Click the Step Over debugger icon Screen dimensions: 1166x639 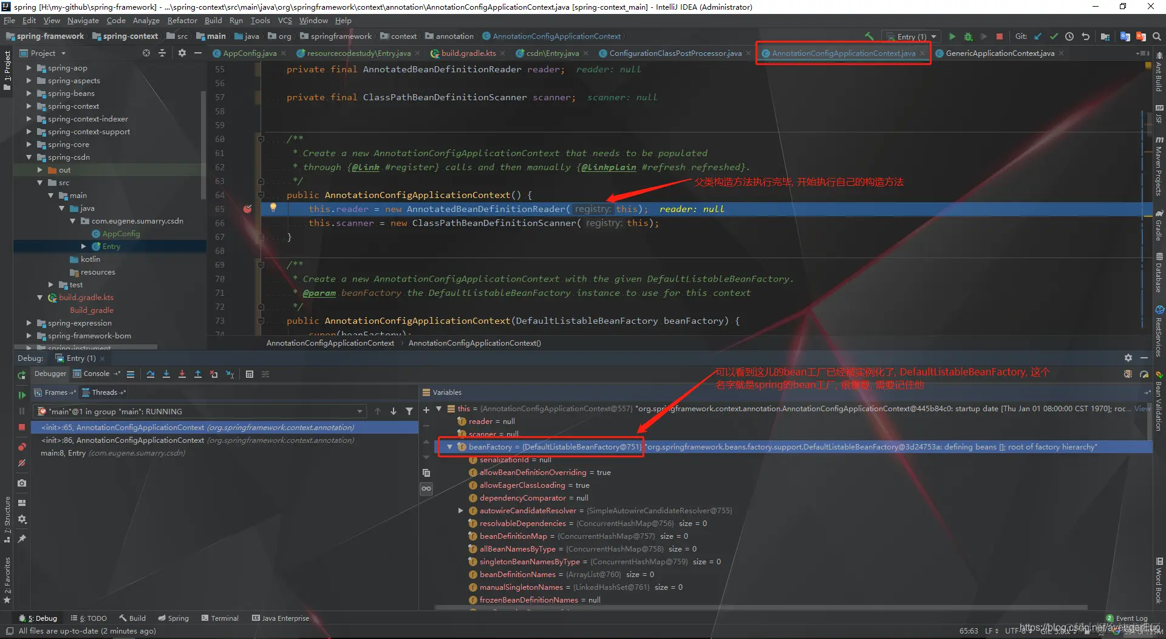coord(151,374)
